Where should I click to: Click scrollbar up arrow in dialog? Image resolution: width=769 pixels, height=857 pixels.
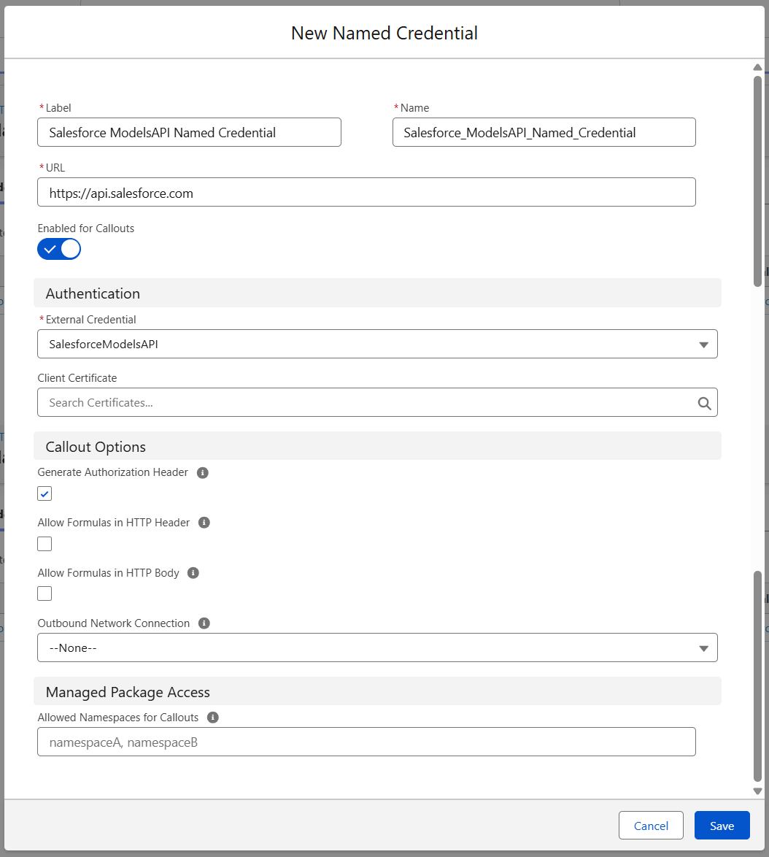point(757,67)
